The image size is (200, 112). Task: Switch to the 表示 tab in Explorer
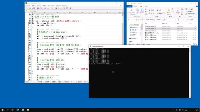147,6
